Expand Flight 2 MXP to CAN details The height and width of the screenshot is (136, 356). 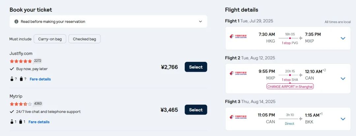[343, 79]
